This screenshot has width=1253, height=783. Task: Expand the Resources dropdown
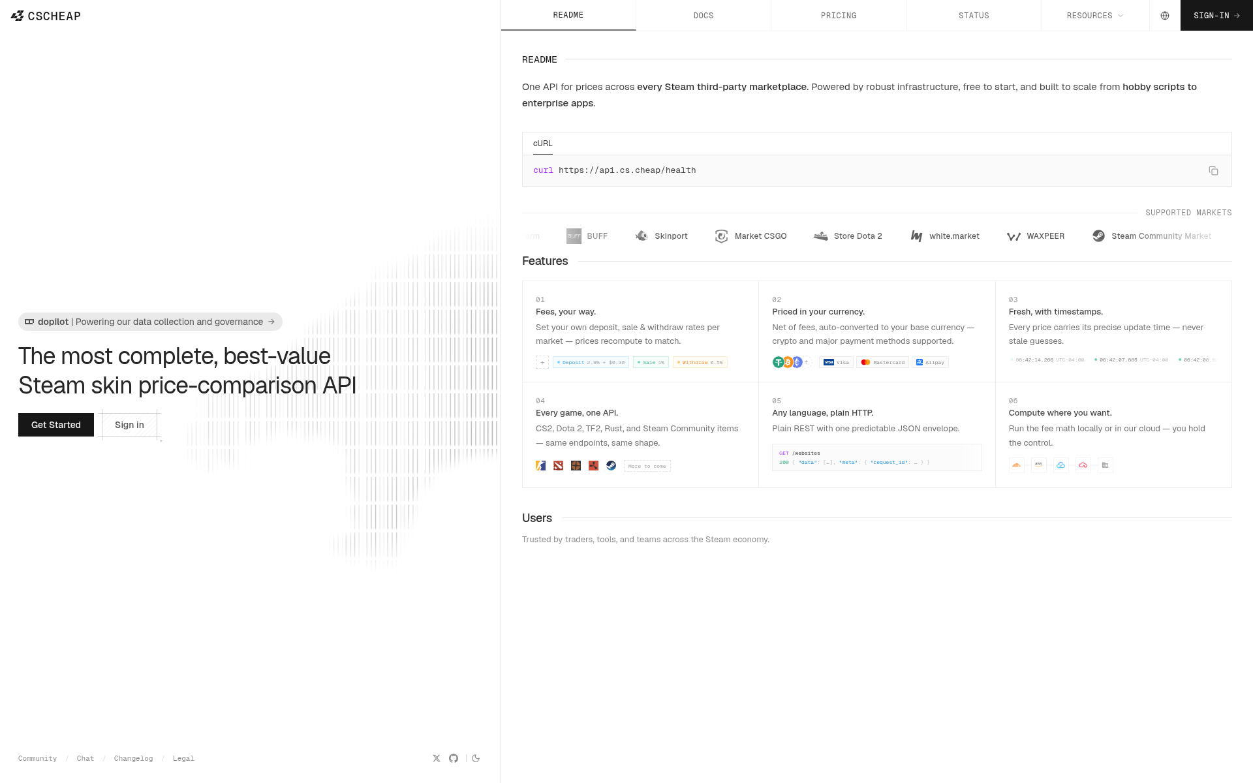point(1095,16)
